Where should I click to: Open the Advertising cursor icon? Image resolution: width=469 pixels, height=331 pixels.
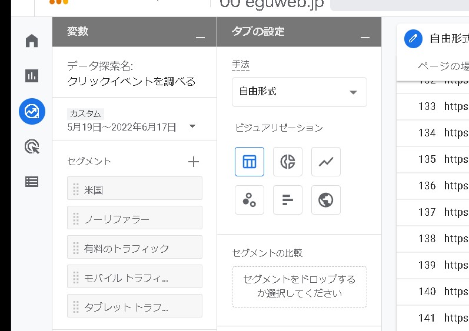tap(32, 146)
